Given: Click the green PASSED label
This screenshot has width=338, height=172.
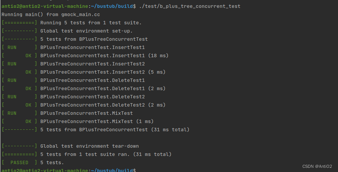Looking at the screenshot, I should pos(19,163).
